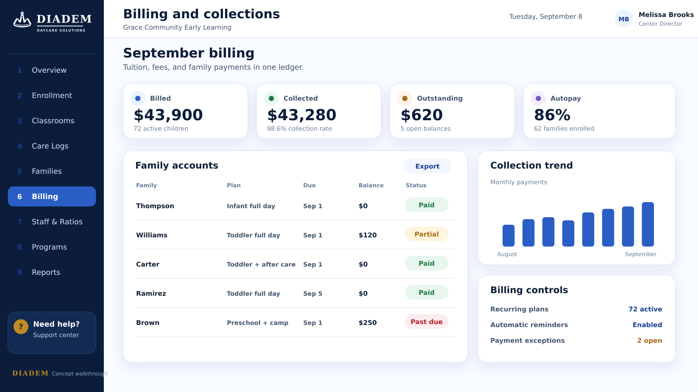Open the Families page
698x392 pixels.
tap(52, 171)
